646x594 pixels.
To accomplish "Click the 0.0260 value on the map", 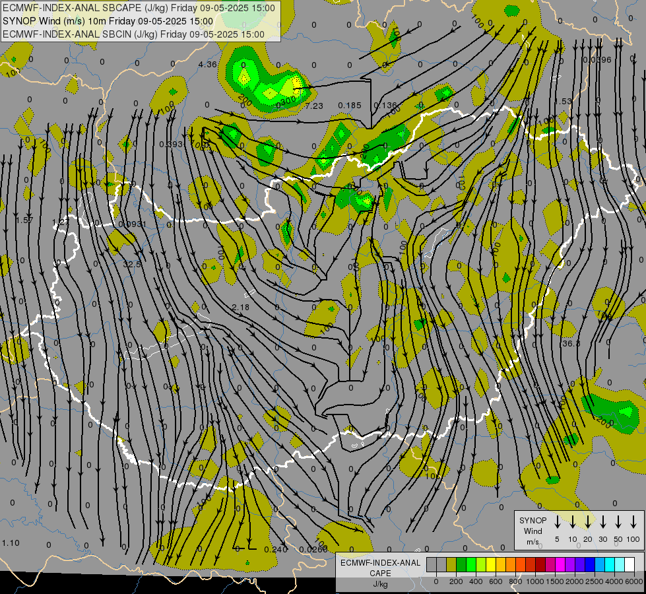I will 313,550.
